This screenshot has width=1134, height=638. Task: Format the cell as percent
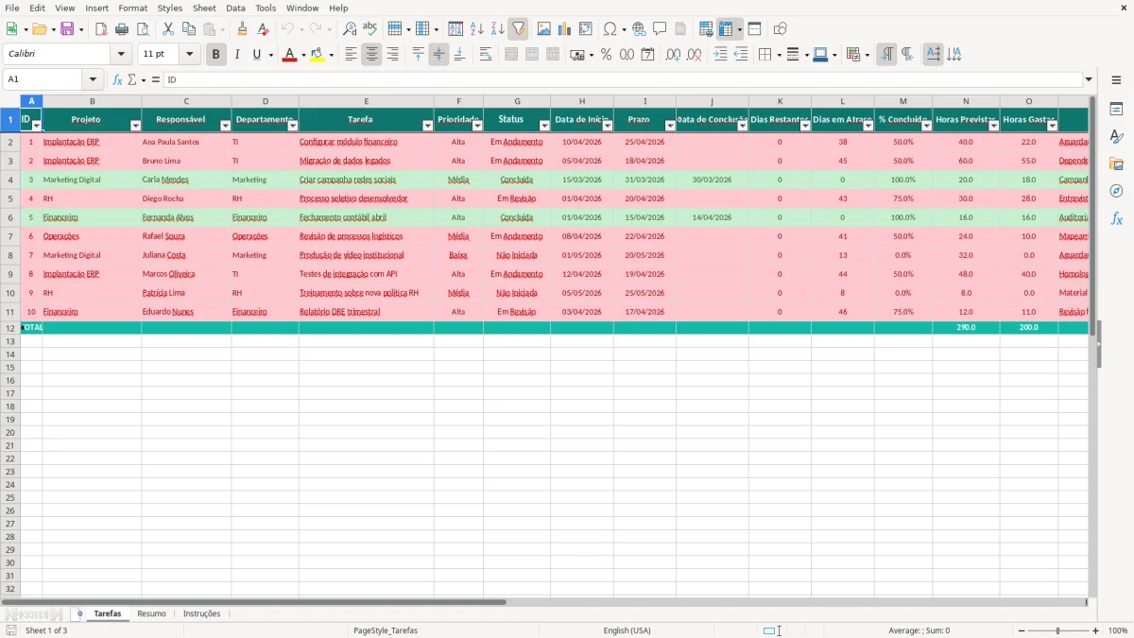coord(606,55)
